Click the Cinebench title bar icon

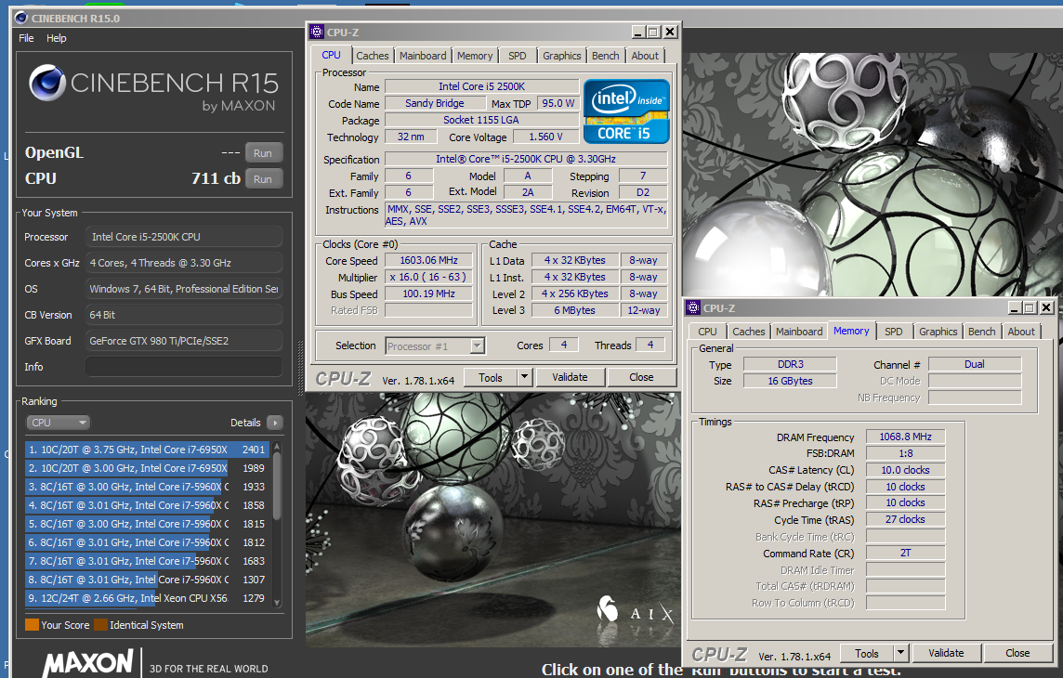[x=21, y=18]
